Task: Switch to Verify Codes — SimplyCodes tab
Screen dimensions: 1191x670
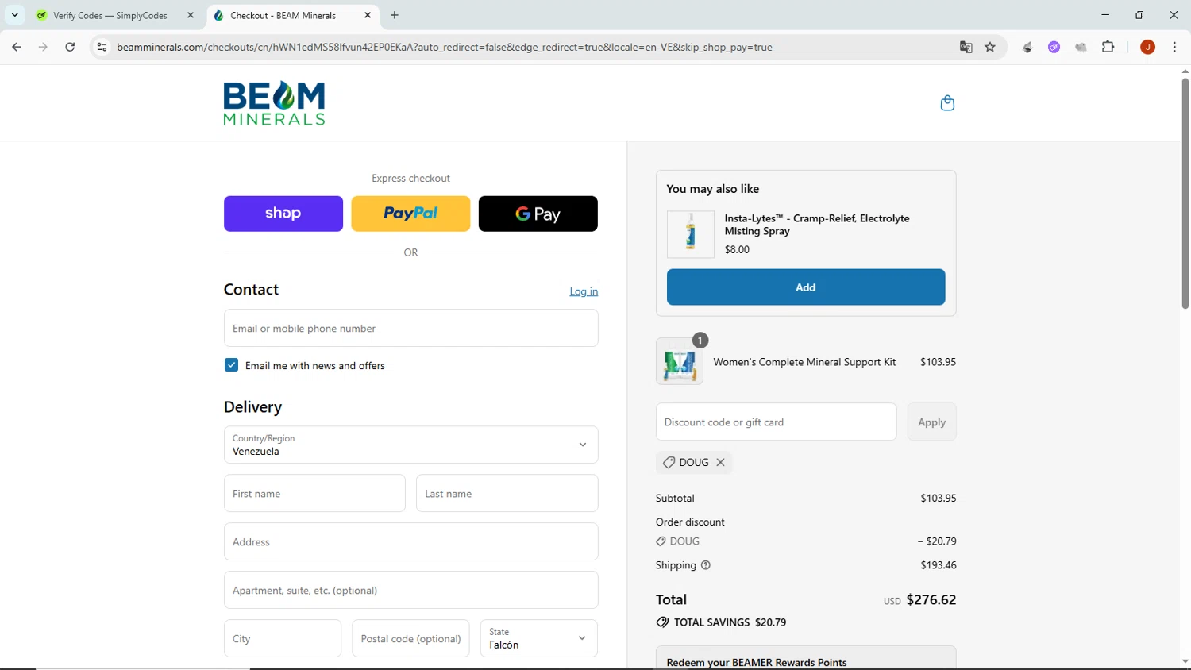Action: pos(110,15)
